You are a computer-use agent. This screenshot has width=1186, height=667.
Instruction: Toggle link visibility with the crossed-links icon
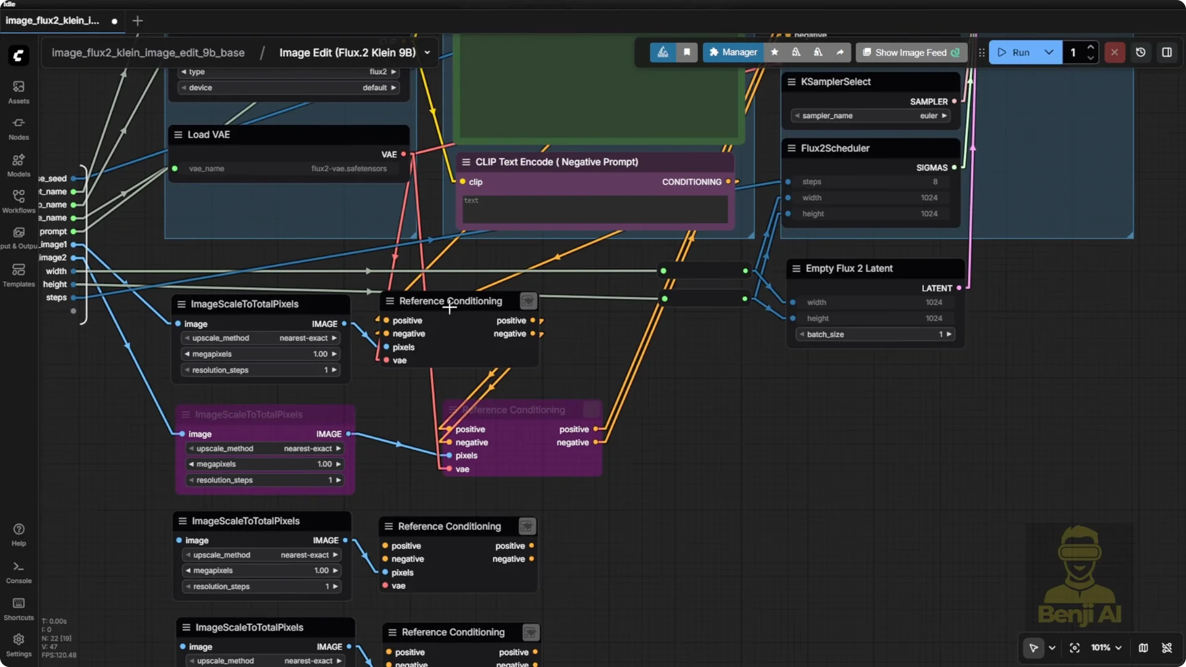1167,648
